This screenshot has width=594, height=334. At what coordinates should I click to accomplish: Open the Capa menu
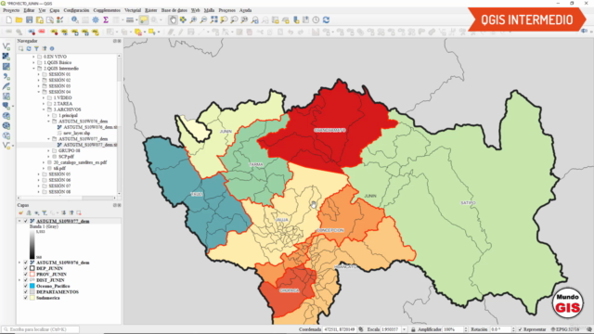[55, 10]
